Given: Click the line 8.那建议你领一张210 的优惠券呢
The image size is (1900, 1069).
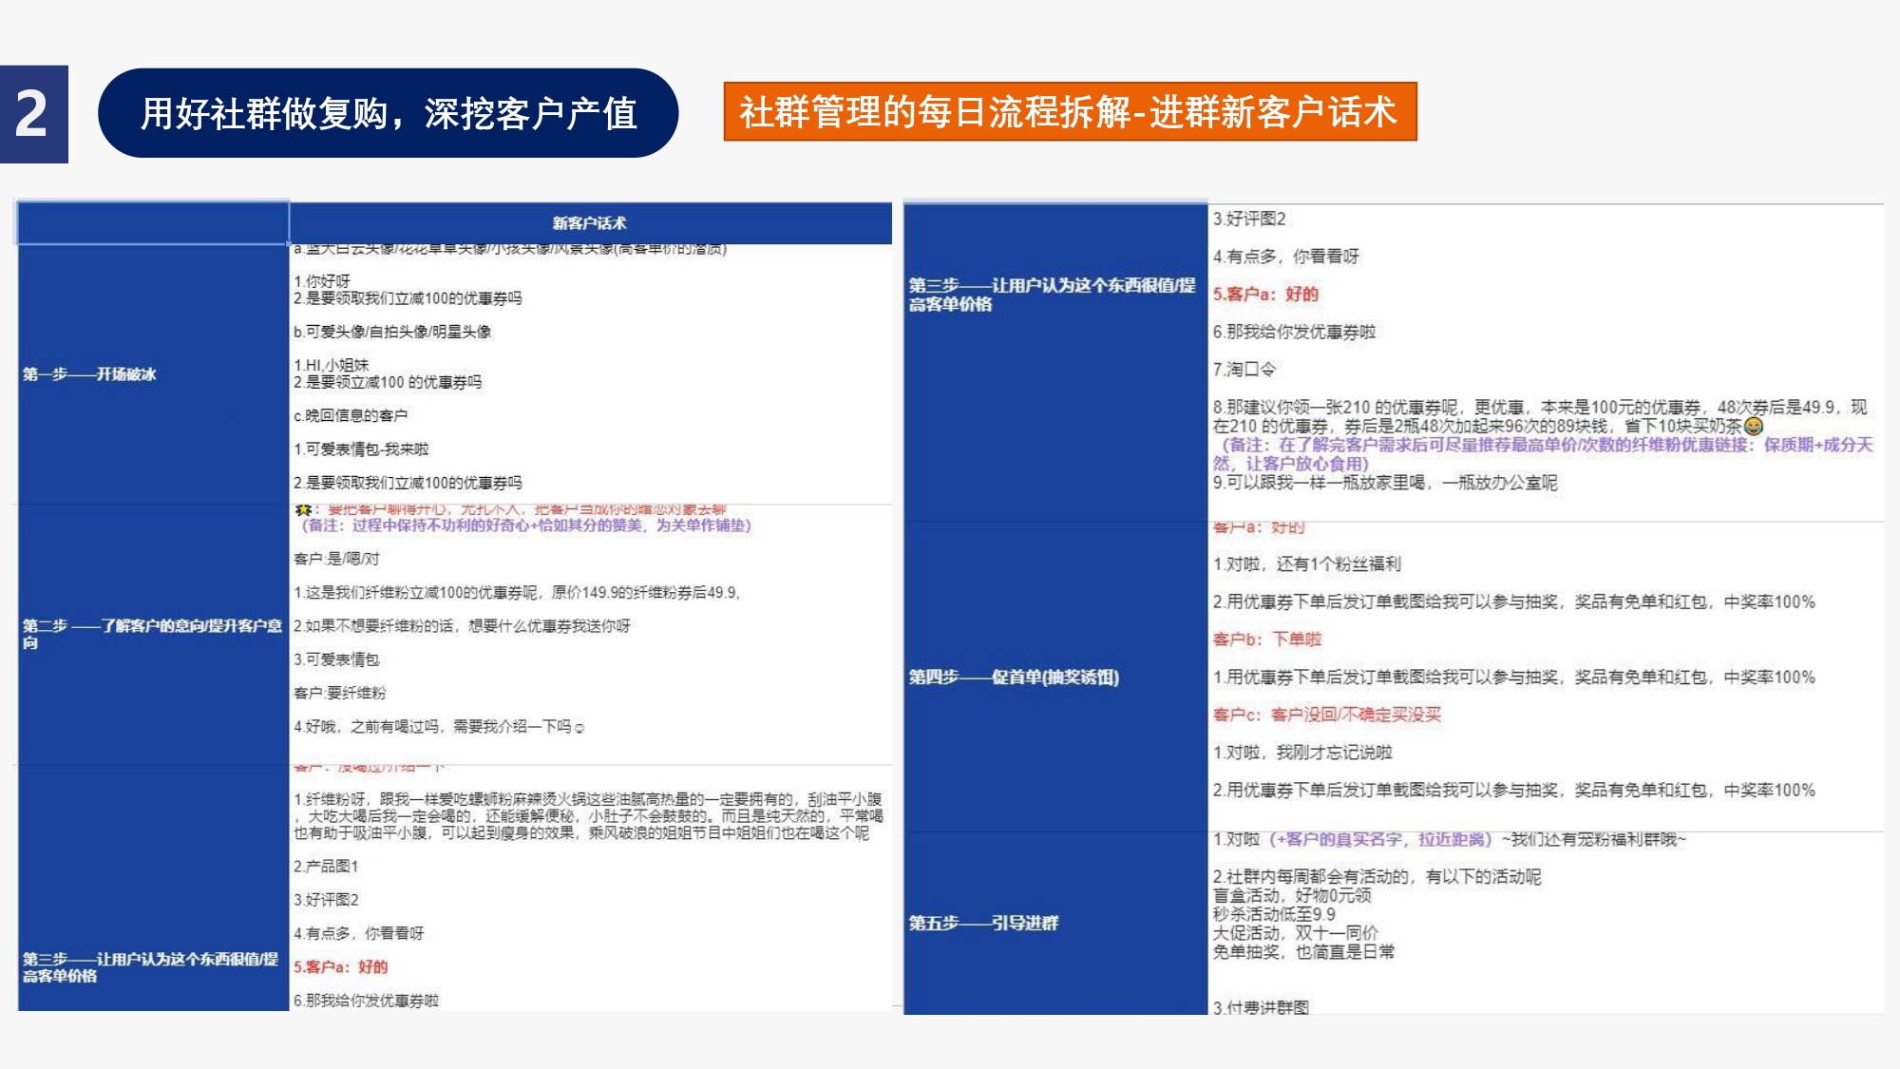Looking at the screenshot, I should pyautogui.click(x=1540, y=417).
